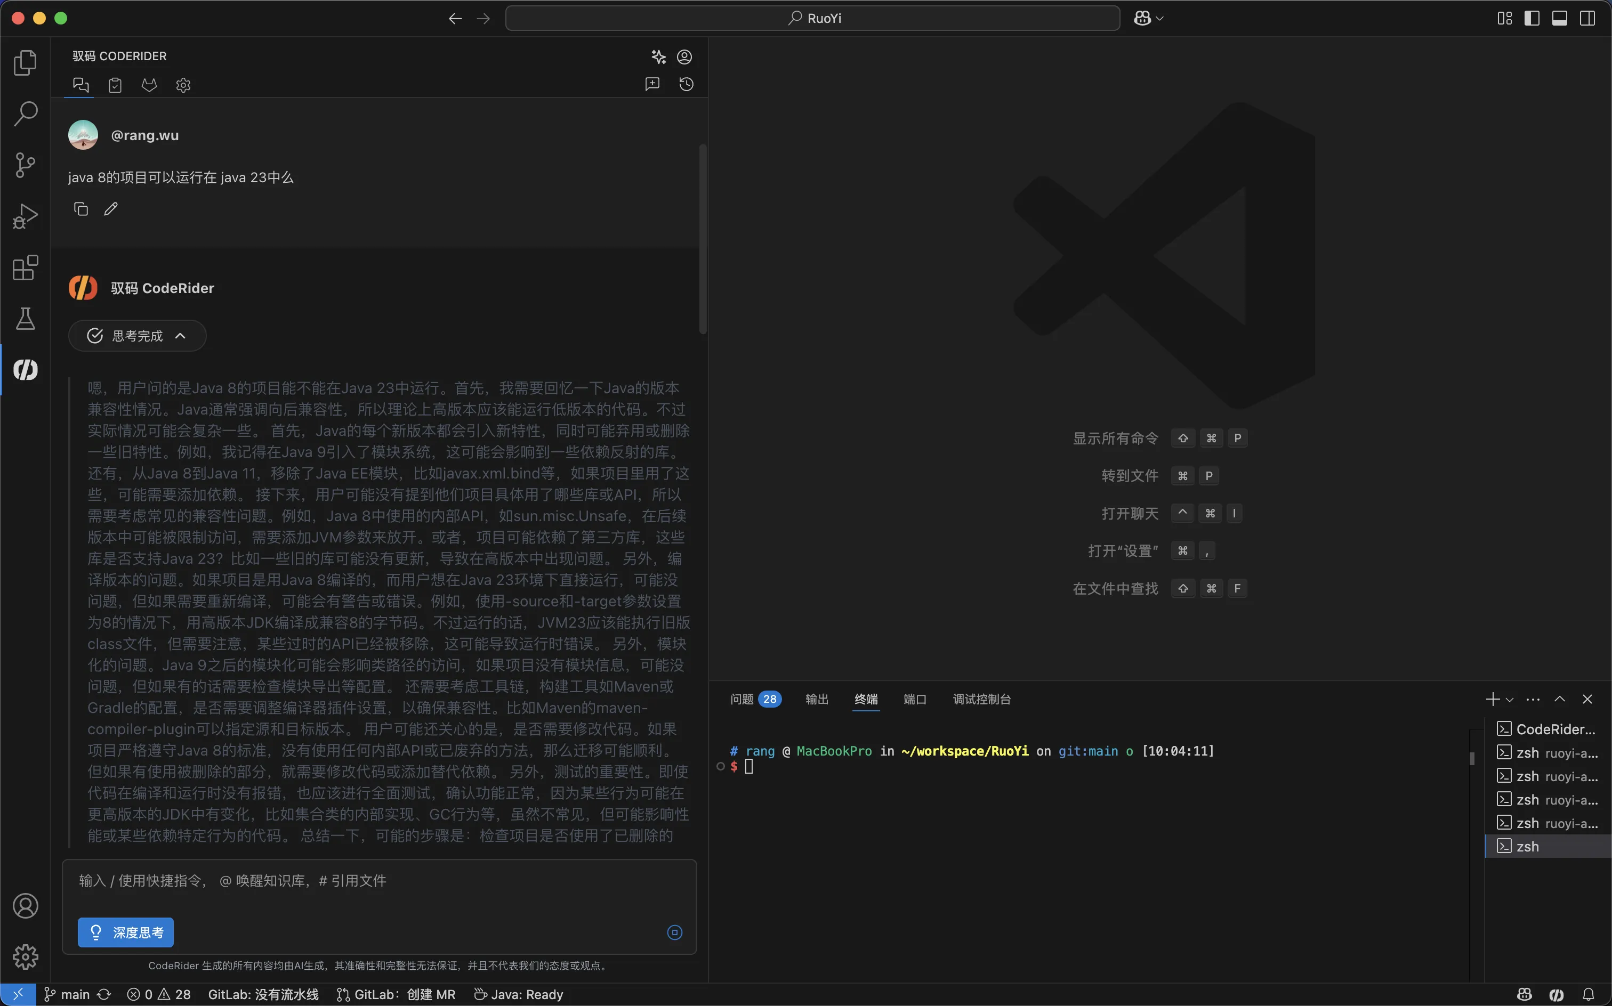Open the Source Control view
Screen dimensions: 1612x1006
tap(25, 165)
